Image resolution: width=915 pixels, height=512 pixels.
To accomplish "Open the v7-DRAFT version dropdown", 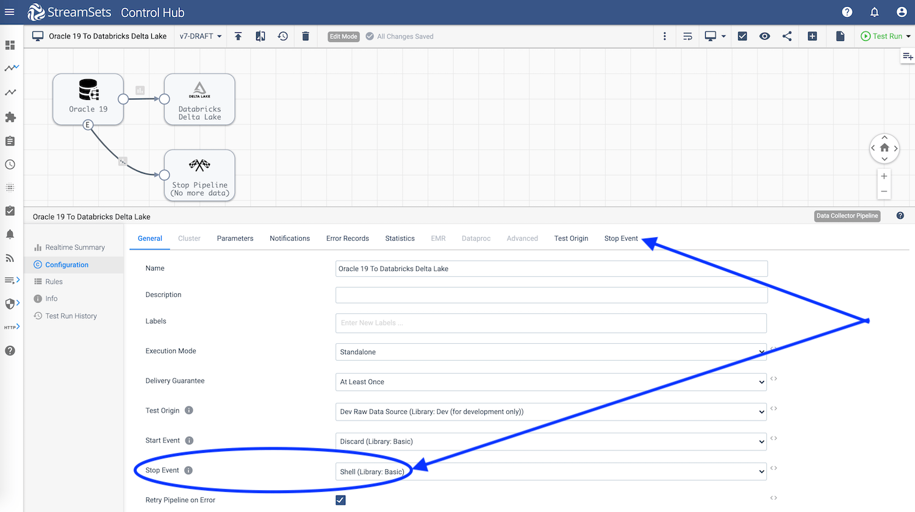I will pyautogui.click(x=201, y=37).
